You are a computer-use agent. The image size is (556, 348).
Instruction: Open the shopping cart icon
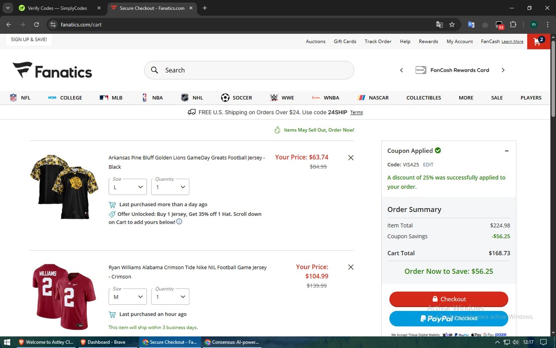click(539, 42)
